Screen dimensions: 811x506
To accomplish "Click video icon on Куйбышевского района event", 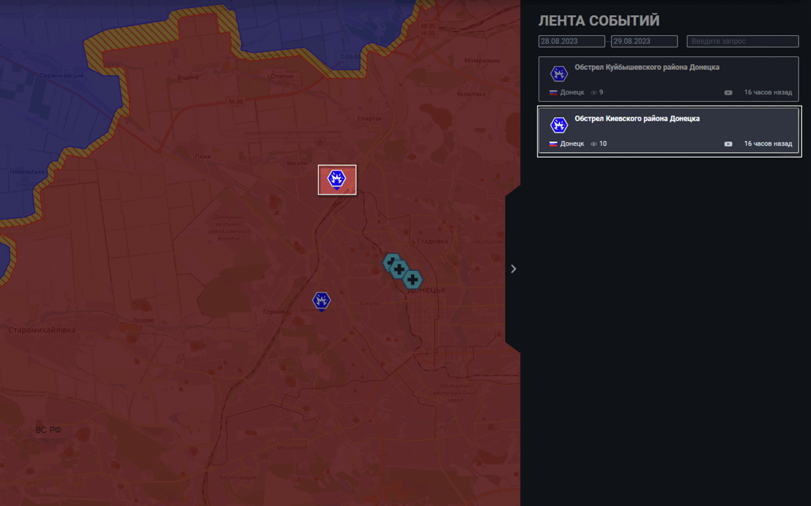I will click(728, 93).
